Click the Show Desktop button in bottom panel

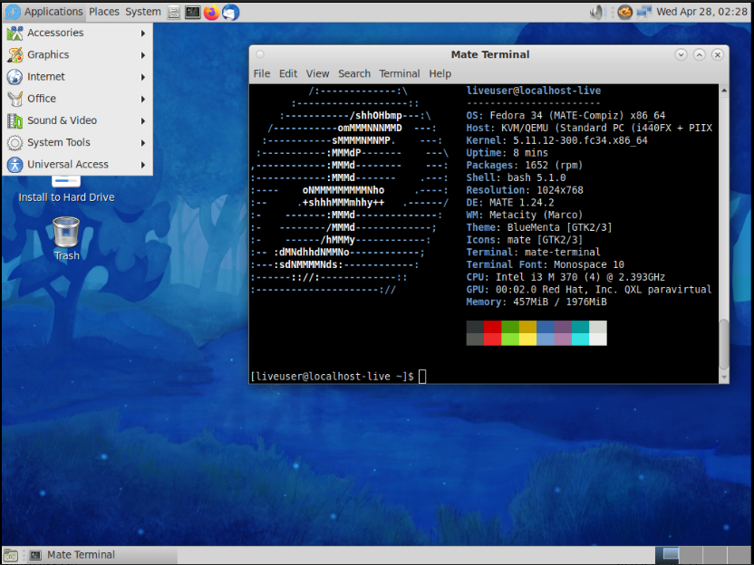[x=11, y=555]
